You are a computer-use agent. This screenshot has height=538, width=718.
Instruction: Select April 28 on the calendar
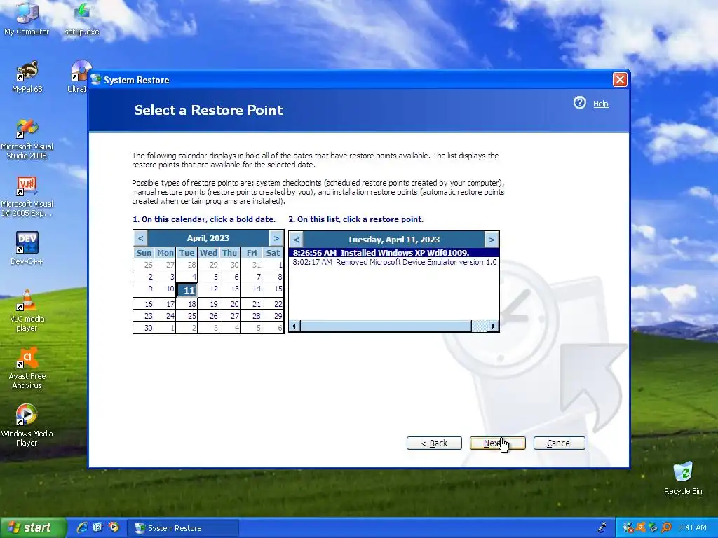click(252, 316)
